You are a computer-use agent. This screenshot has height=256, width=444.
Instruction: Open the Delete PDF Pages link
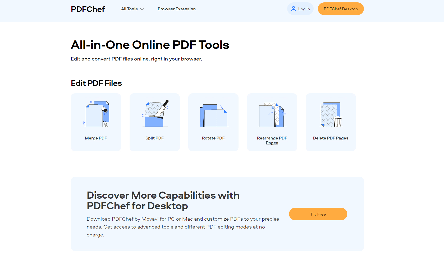tap(331, 138)
